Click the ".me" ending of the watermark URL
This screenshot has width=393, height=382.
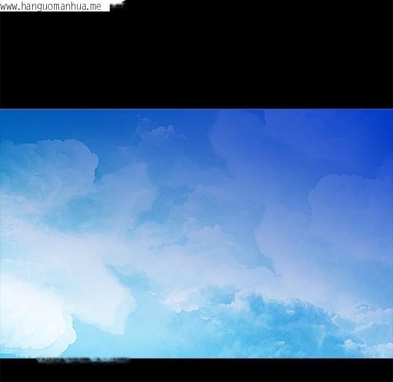tap(94, 6)
